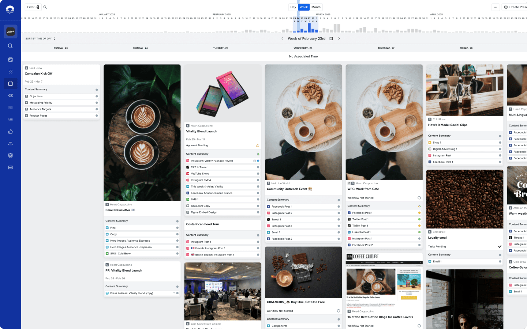Click the email icon on Email 1 in Community Outreach Event
The width and height of the screenshot is (527, 329).
[x=269, y=232]
